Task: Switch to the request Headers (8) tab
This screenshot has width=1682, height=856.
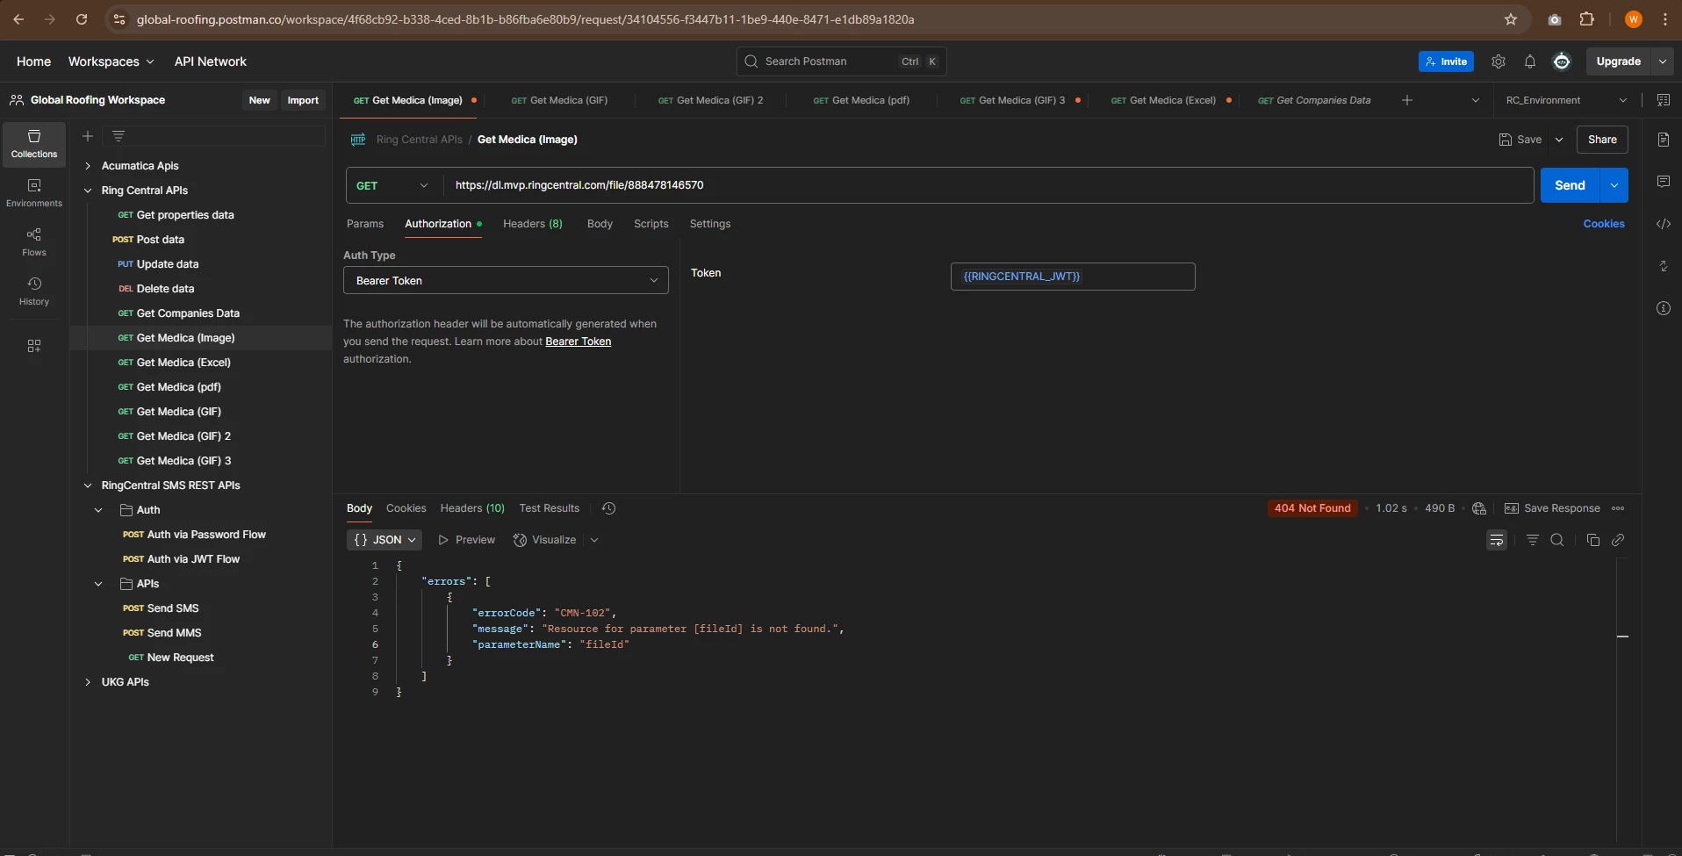Action: click(533, 224)
